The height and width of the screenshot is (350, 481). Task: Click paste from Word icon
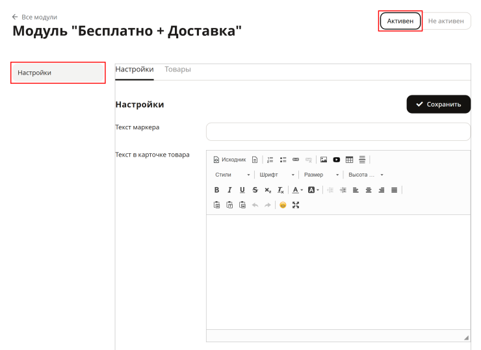click(242, 205)
